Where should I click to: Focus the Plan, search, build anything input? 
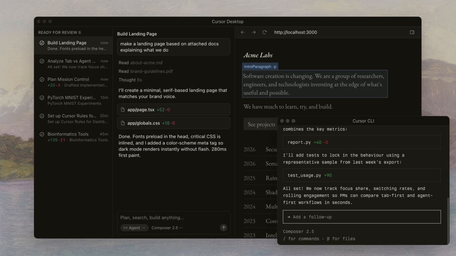pyautogui.click(x=174, y=218)
